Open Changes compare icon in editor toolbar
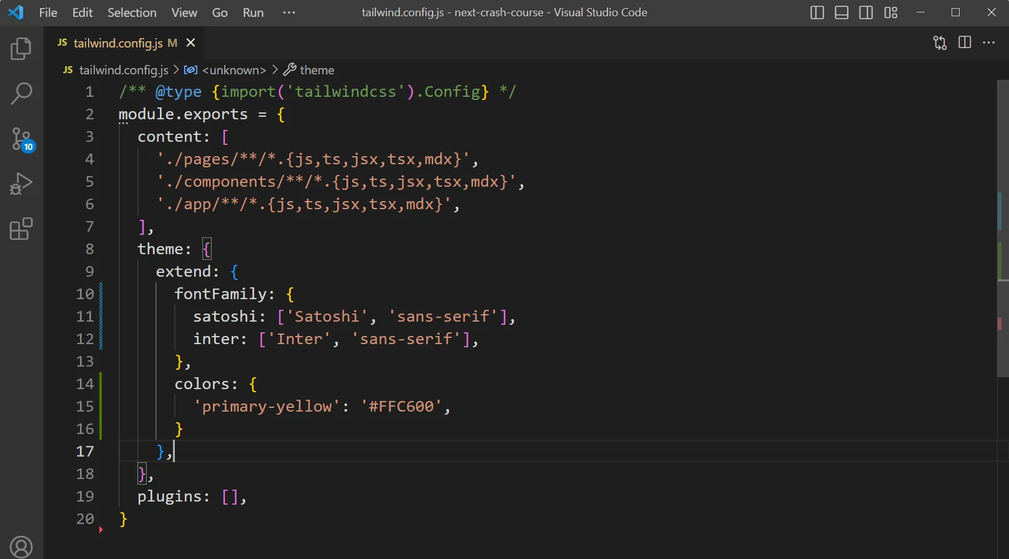This screenshot has width=1009, height=559. coord(940,42)
